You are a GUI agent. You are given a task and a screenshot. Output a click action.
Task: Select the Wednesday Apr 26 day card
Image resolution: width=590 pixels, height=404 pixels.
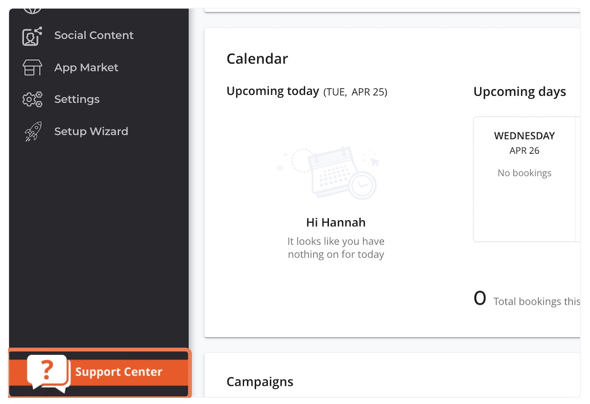[524, 179]
